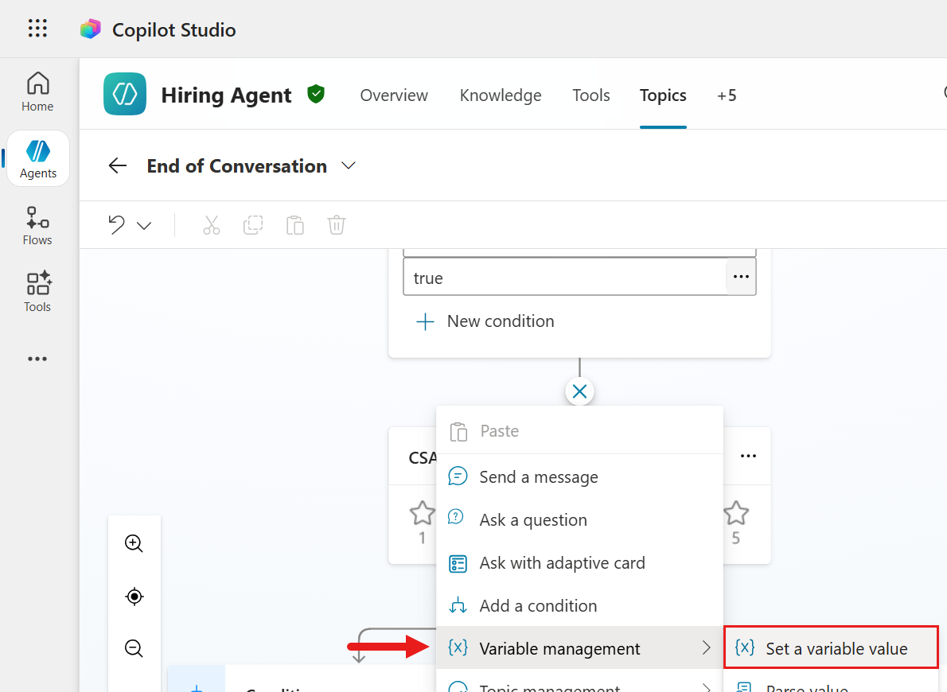Screen dimensions: 947x692
Task: Open Flows from the left sidebar
Action: 37,225
